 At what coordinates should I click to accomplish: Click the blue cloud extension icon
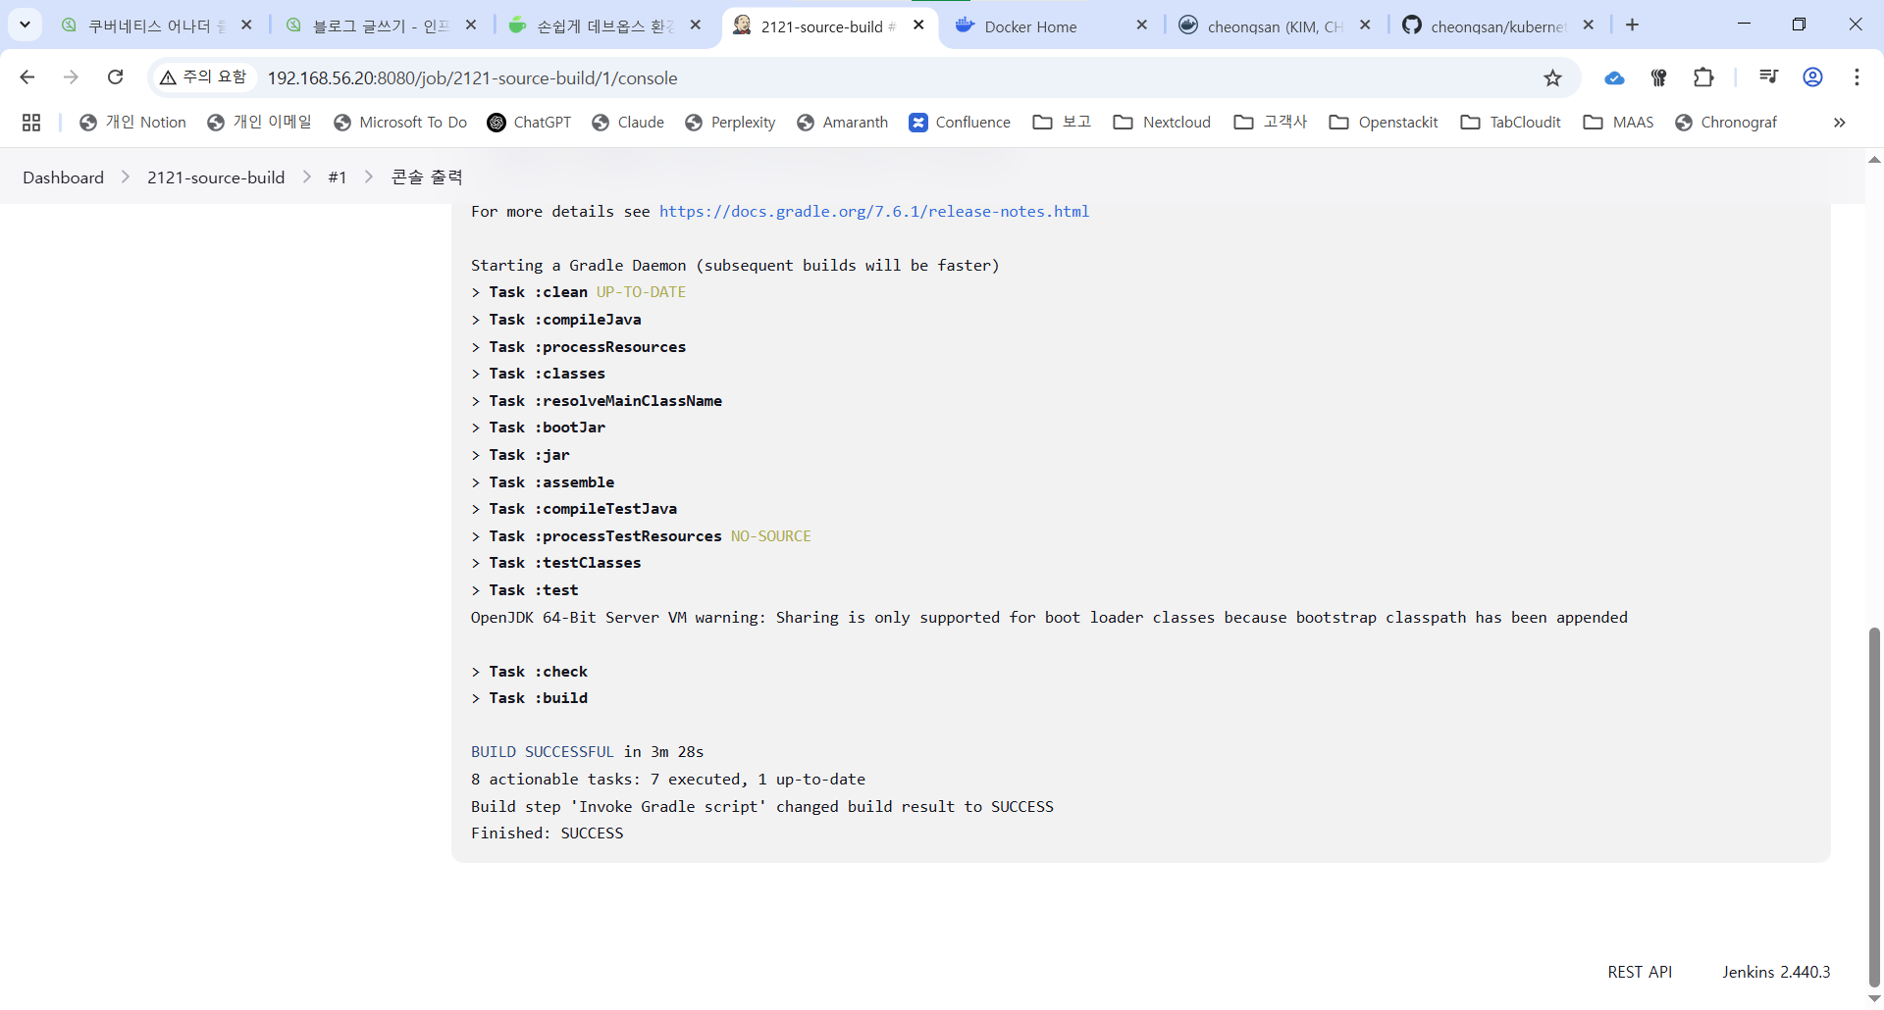(x=1614, y=78)
